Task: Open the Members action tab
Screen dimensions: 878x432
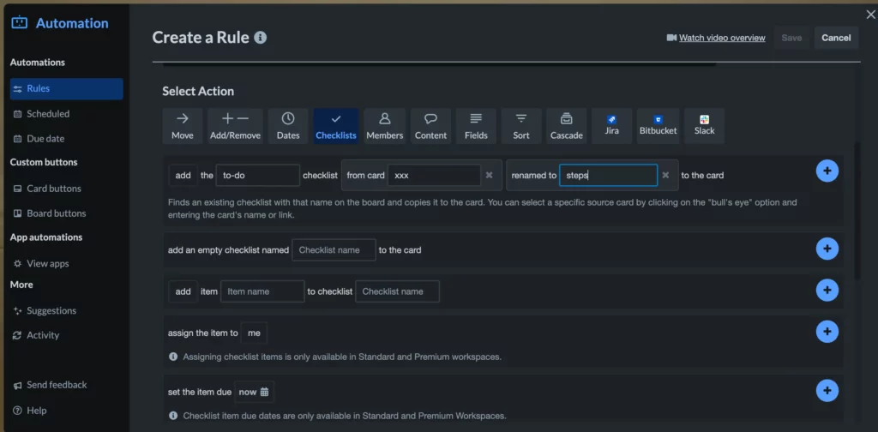Action: tap(385, 126)
